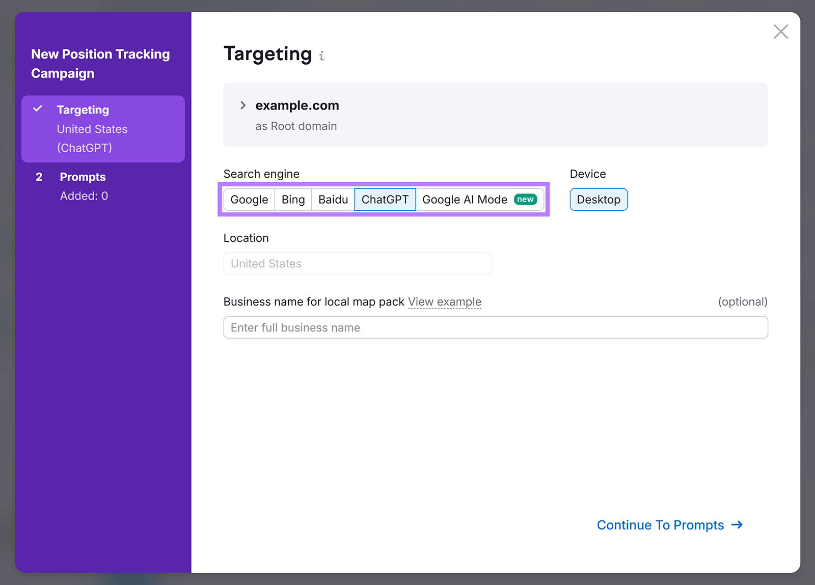The height and width of the screenshot is (585, 815).
Task: Expand the example.com domain details
Action: click(243, 105)
